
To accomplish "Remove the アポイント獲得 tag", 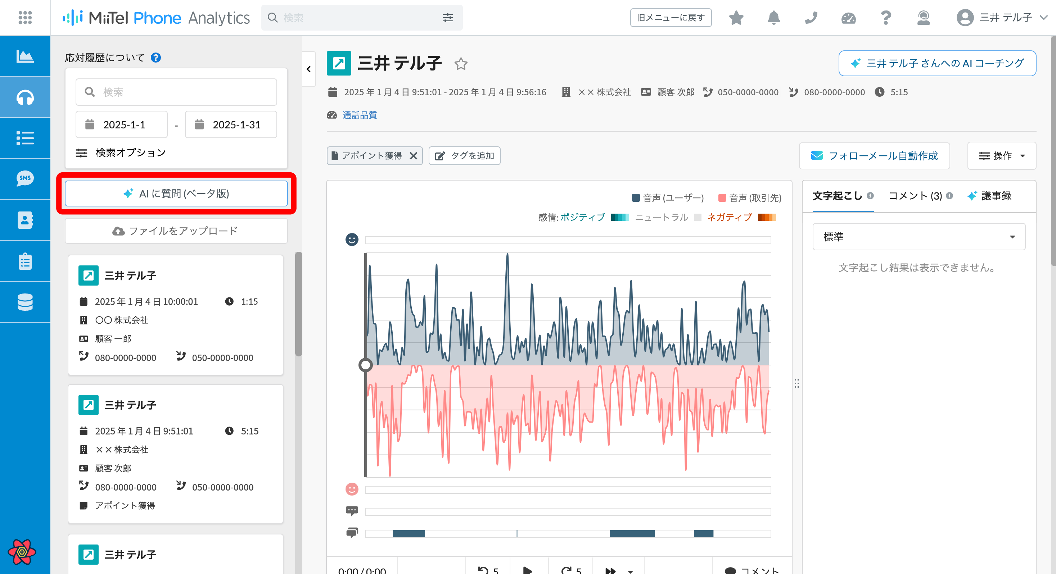I will pyautogui.click(x=413, y=156).
